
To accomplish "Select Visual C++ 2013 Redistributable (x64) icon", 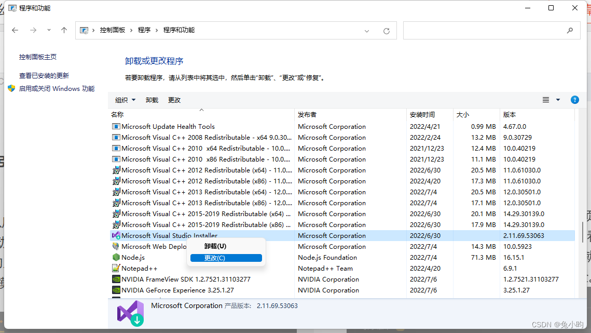I will (116, 192).
